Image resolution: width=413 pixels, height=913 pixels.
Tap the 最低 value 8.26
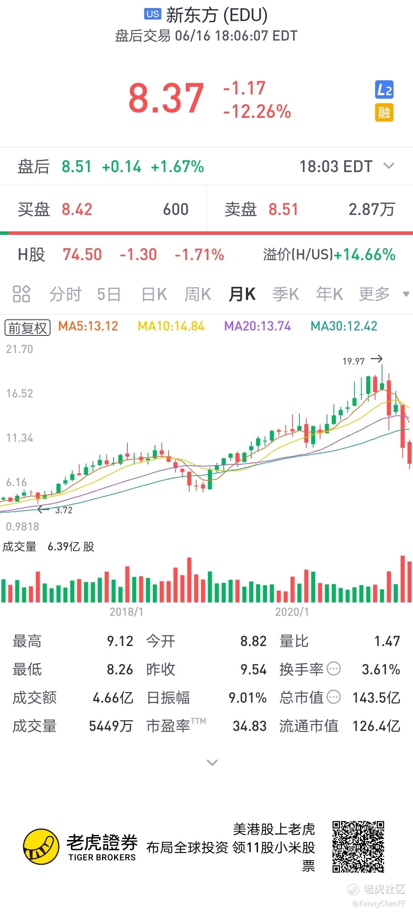[x=120, y=669]
